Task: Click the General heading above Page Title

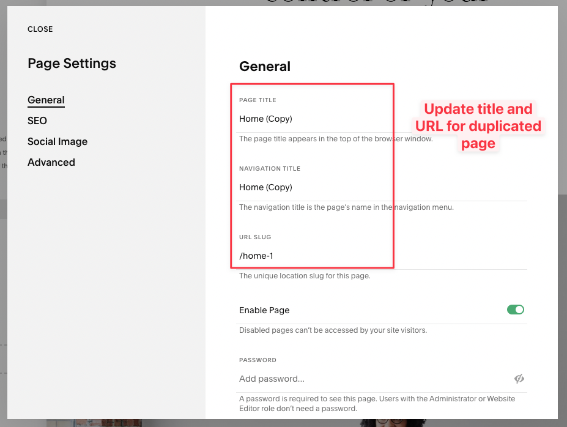Action: tap(264, 66)
